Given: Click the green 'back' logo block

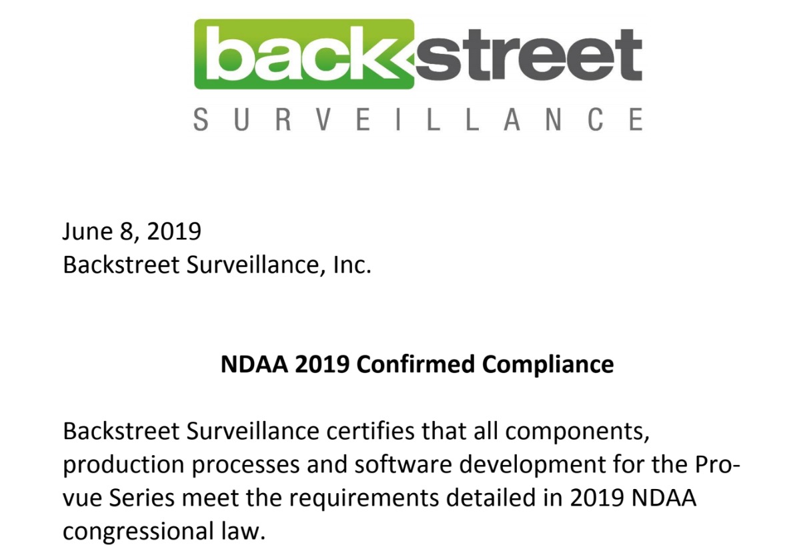Looking at the screenshot, I should coord(304,55).
